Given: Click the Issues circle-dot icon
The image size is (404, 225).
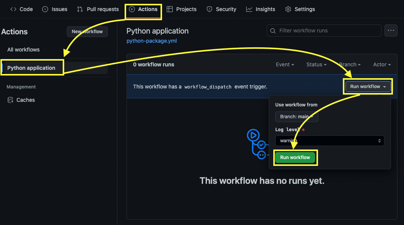Looking at the screenshot, I should pos(45,9).
